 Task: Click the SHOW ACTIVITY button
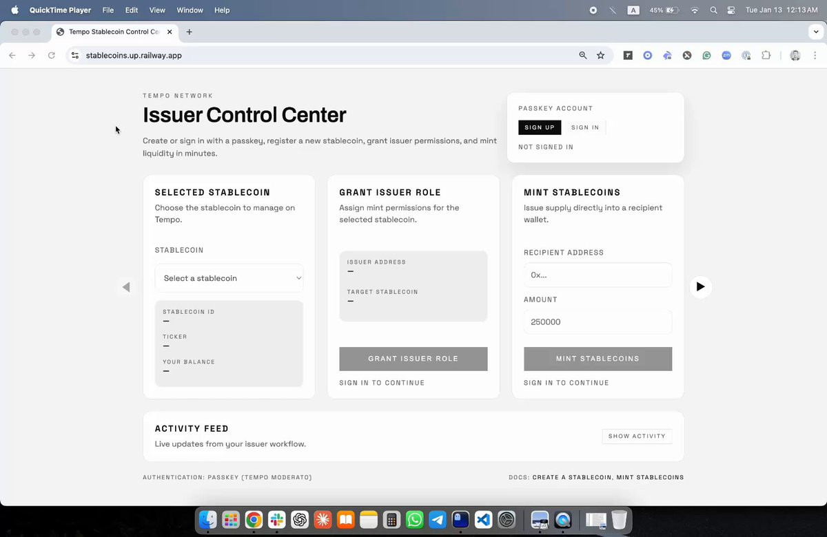click(637, 436)
